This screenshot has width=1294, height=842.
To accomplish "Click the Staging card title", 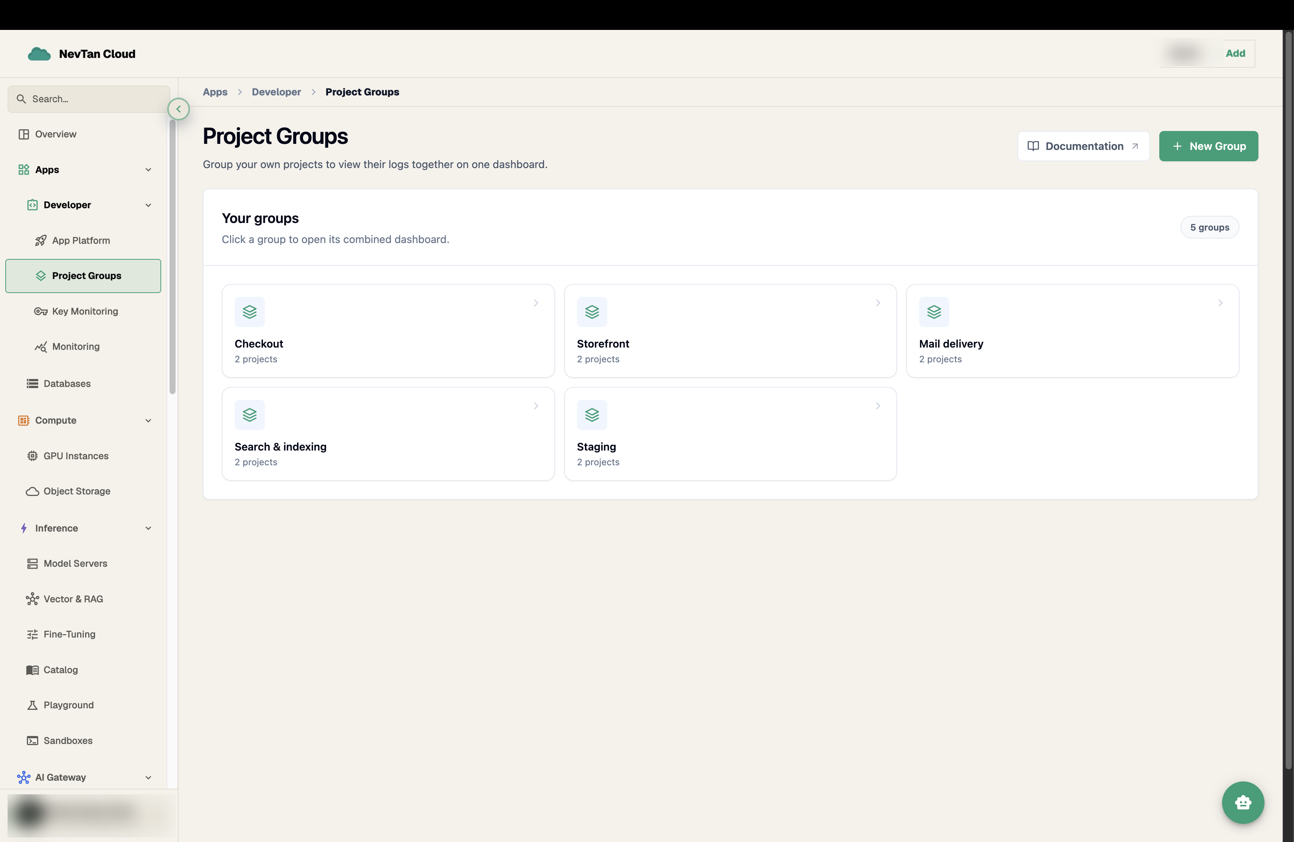I will click(596, 447).
